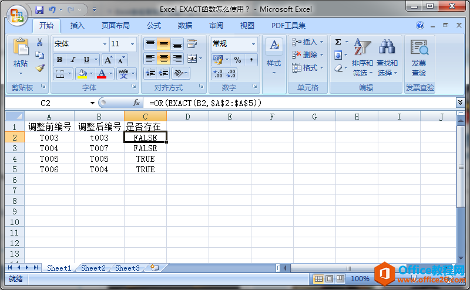Image resolution: width=470 pixels, height=290 pixels.
Task: Apply red font color A
Action: [102, 74]
